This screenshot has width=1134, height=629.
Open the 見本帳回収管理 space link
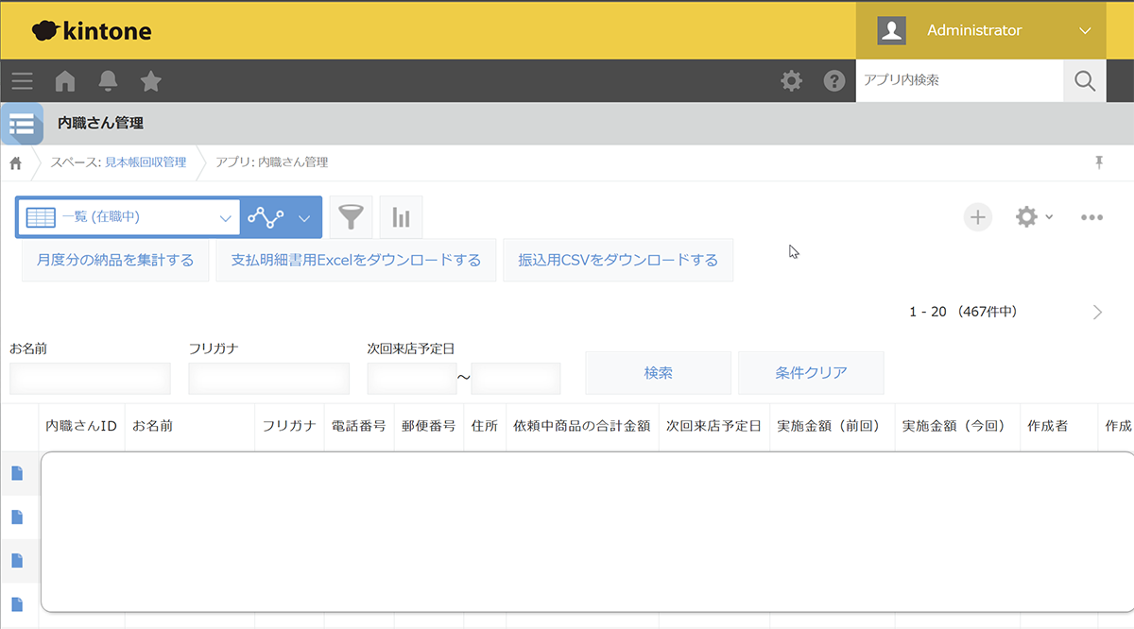tap(145, 162)
